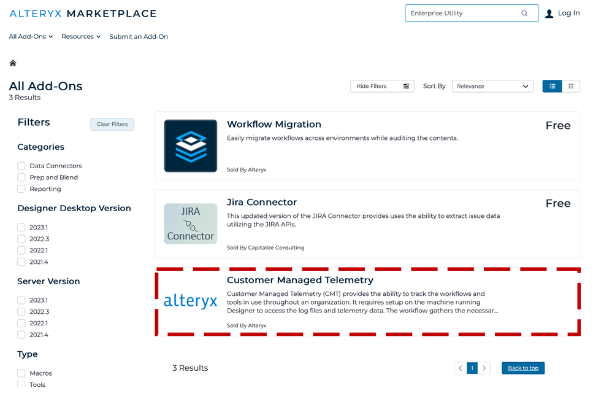Check the Reporting category
Viewport: 612px width, 396px height.
pyautogui.click(x=21, y=189)
